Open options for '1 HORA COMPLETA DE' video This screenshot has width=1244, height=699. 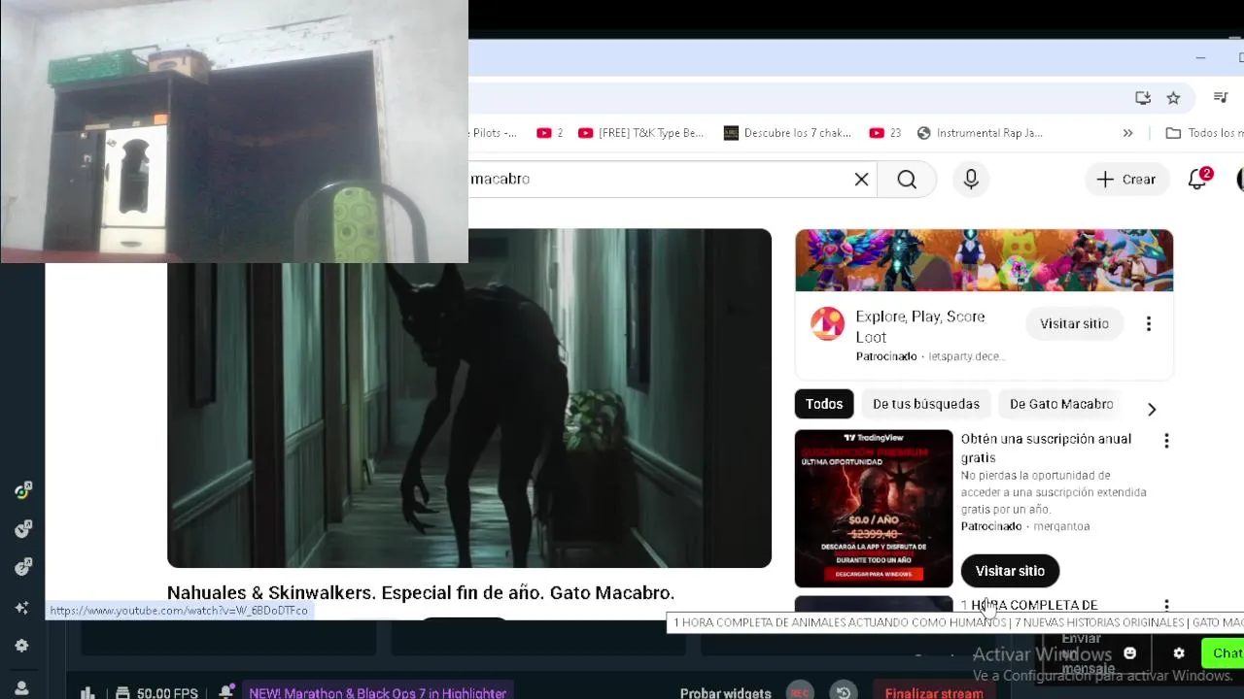click(x=1166, y=606)
